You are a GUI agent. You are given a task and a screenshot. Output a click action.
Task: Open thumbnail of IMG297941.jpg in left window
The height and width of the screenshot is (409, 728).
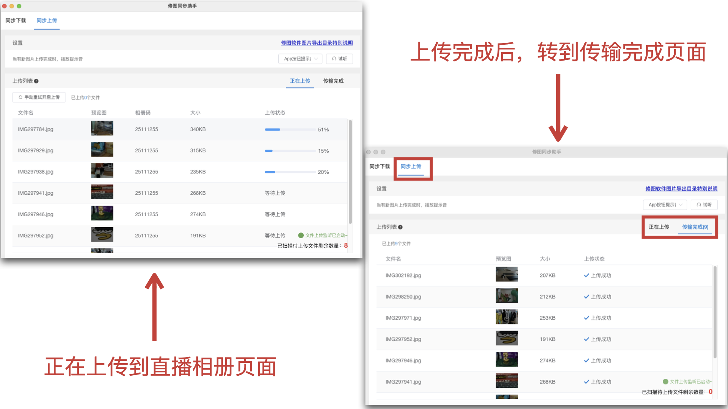(102, 192)
